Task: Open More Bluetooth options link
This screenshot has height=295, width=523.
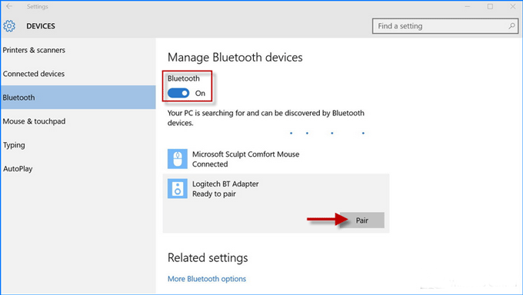Action: (x=207, y=279)
